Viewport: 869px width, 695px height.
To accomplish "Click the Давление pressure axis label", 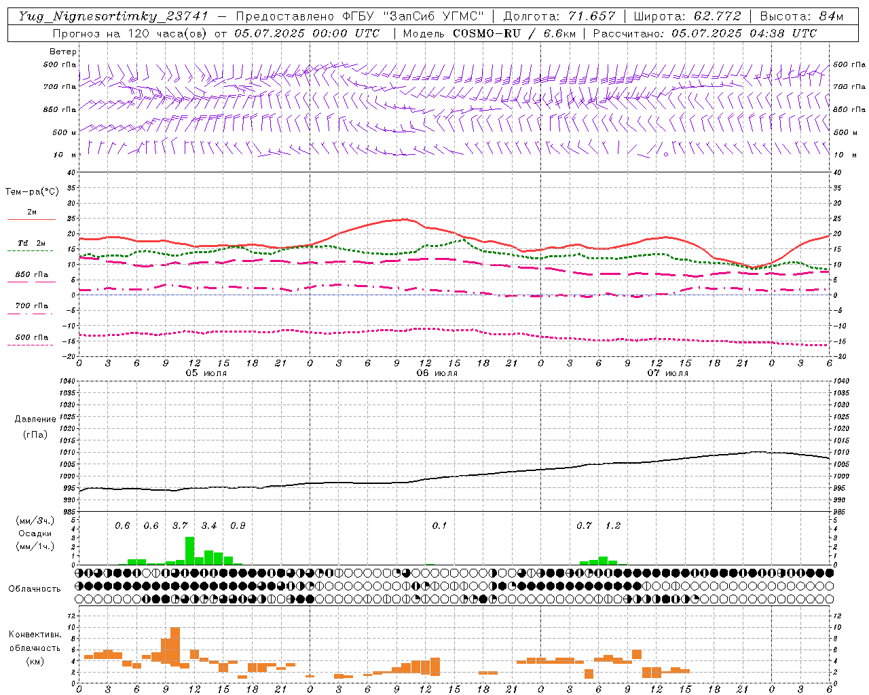I will (35, 419).
